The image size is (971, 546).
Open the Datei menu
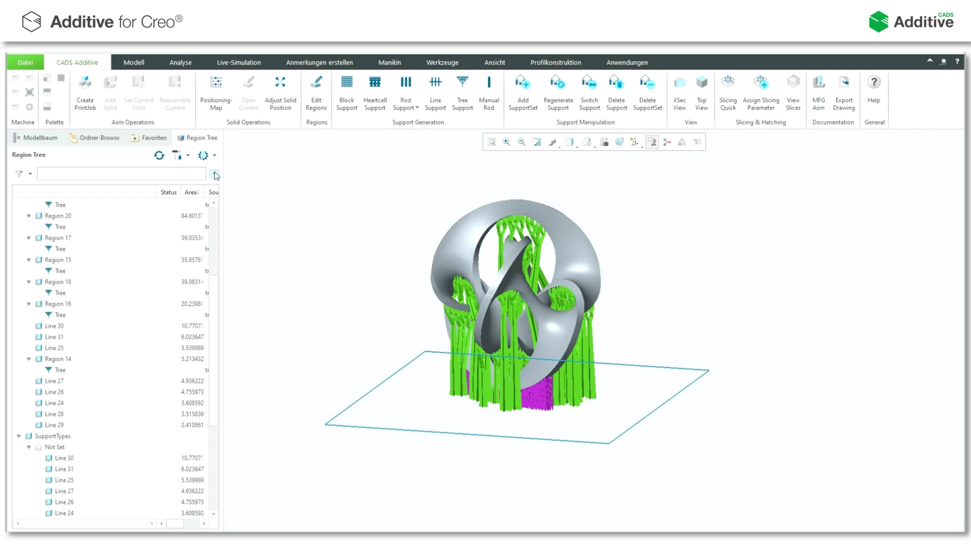(25, 62)
